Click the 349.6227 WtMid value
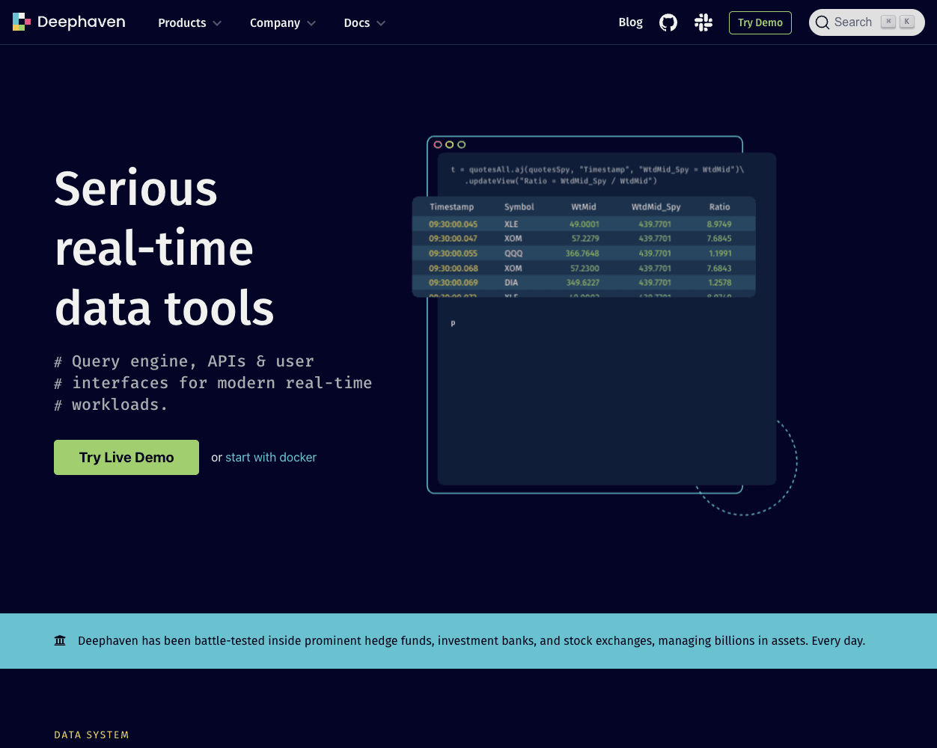Viewport: 937px width, 748px height. point(582,283)
